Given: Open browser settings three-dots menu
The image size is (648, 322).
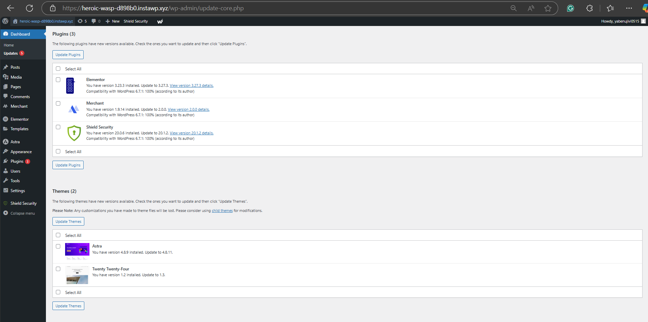Looking at the screenshot, I should click(x=629, y=8).
